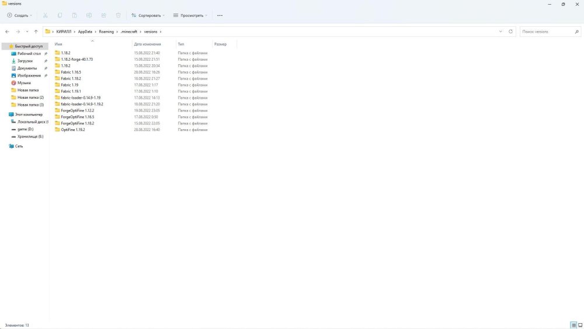Select folder 1.19.2
The image size is (584, 329).
pos(65,65)
